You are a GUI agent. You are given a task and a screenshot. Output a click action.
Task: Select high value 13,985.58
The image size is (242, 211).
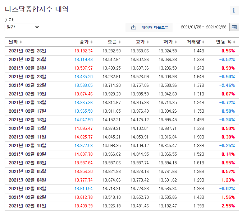click(x=140, y=94)
